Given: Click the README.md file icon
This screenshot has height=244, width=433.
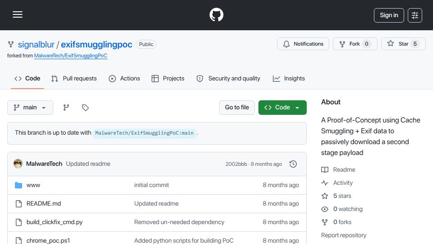Looking at the screenshot, I should (x=18, y=204).
